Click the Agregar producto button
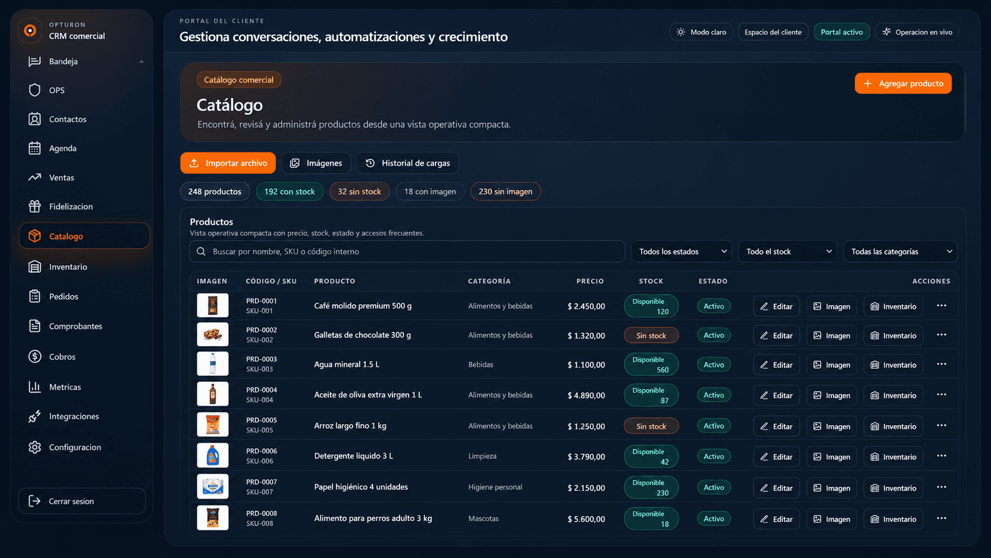 click(x=903, y=84)
